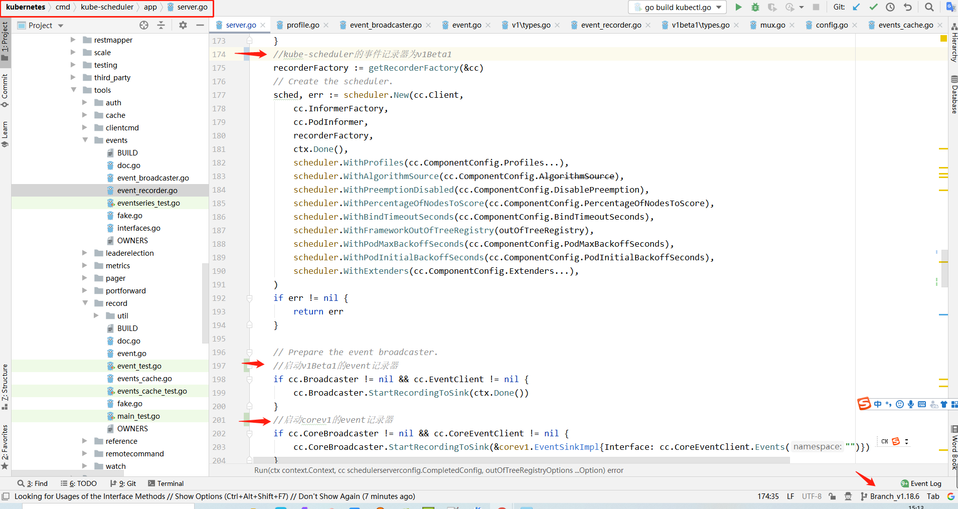Switch to the v1beta1\types.go tab

point(700,25)
